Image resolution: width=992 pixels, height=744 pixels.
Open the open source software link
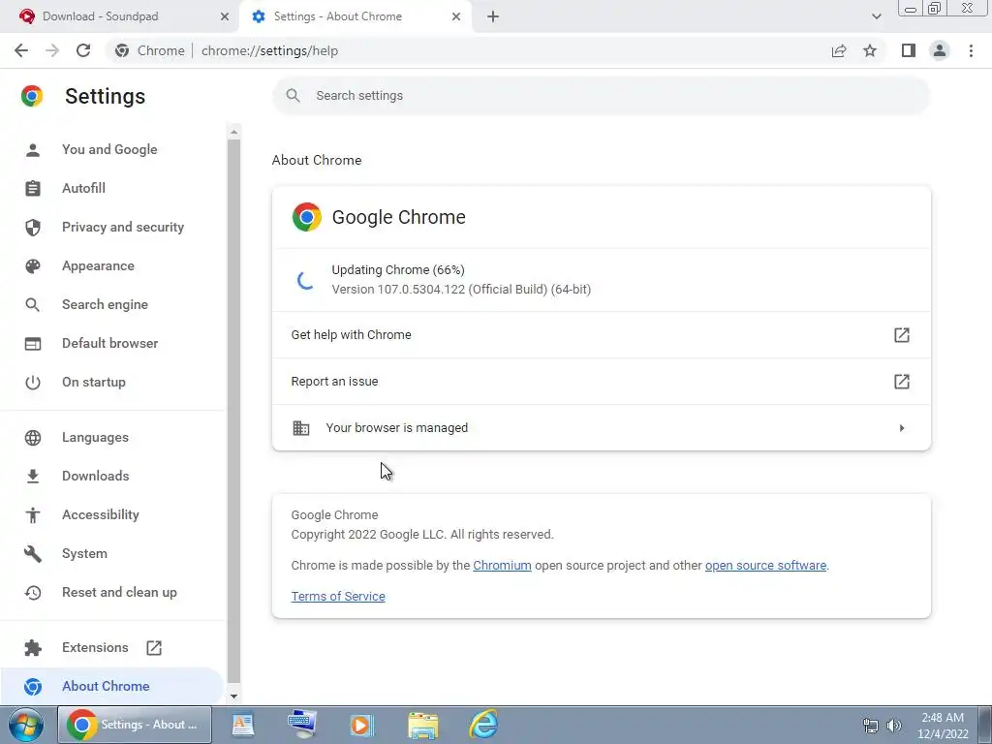pos(765,566)
